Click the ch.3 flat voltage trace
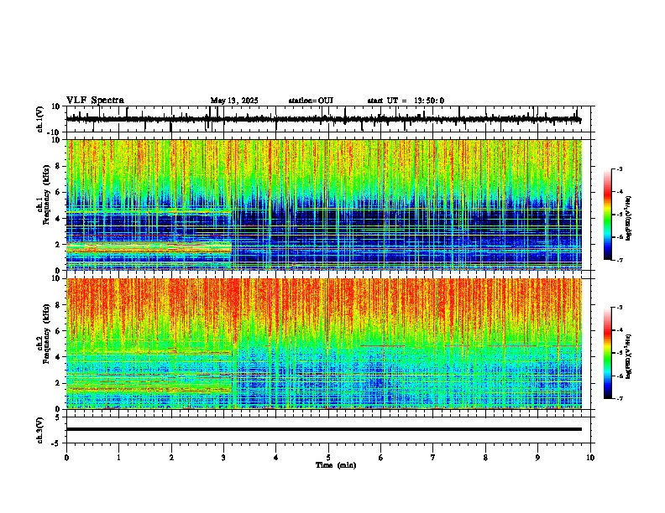Viewport: 665px width, 513px height. pyautogui.click(x=324, y=429)
